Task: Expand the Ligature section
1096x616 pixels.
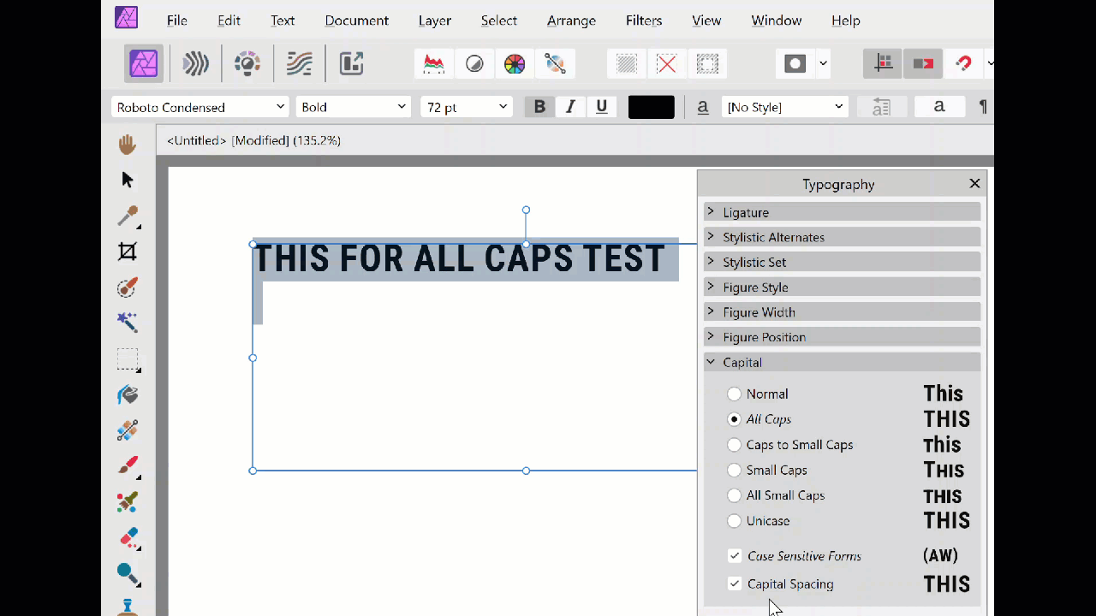Action: point(711,212)
